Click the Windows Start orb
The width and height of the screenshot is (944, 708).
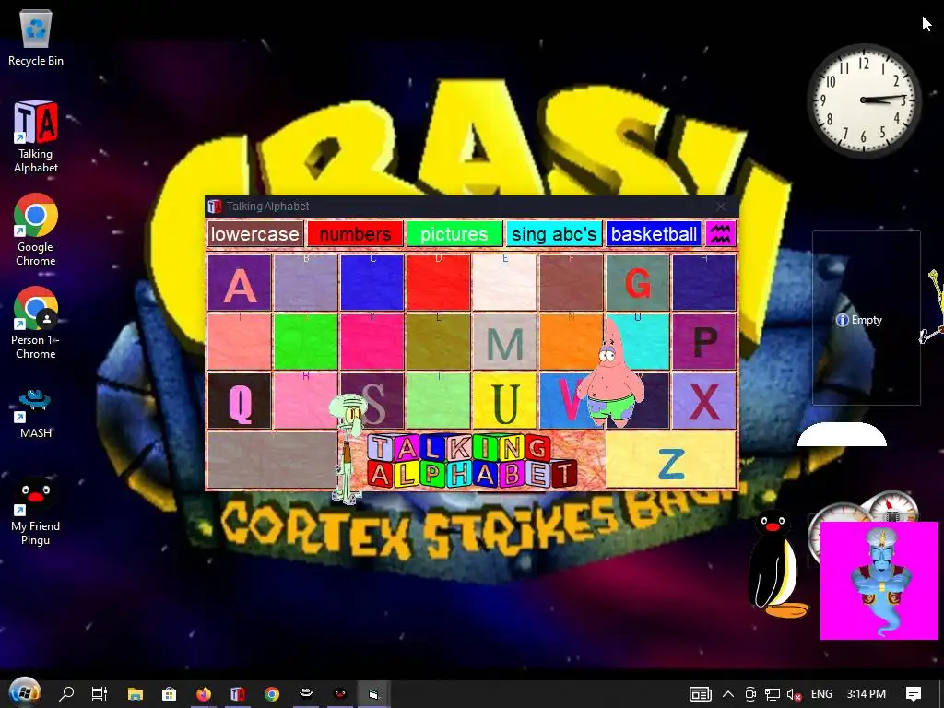[24, 693]
